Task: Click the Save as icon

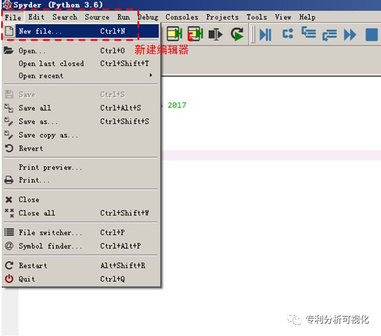Action: [9, 121]
